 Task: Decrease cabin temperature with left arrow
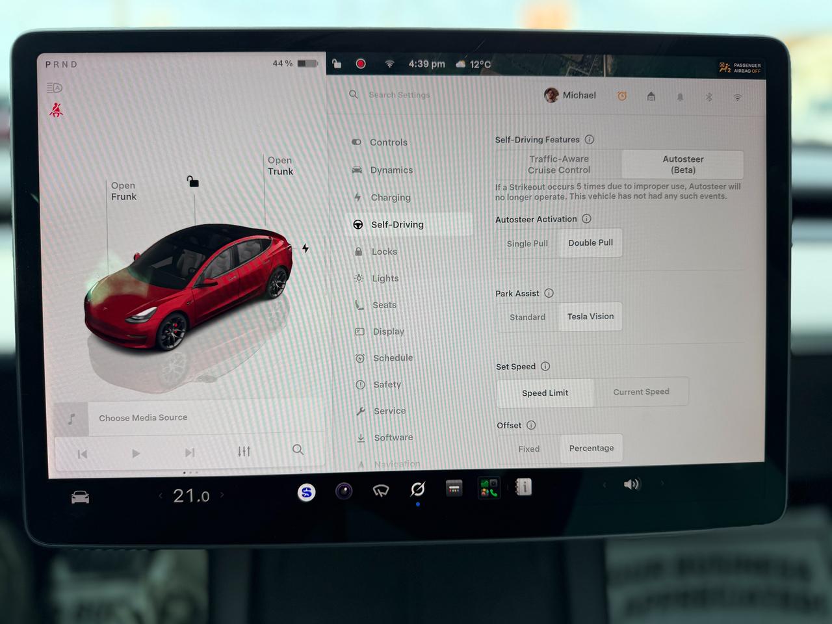tap(161, 496)
